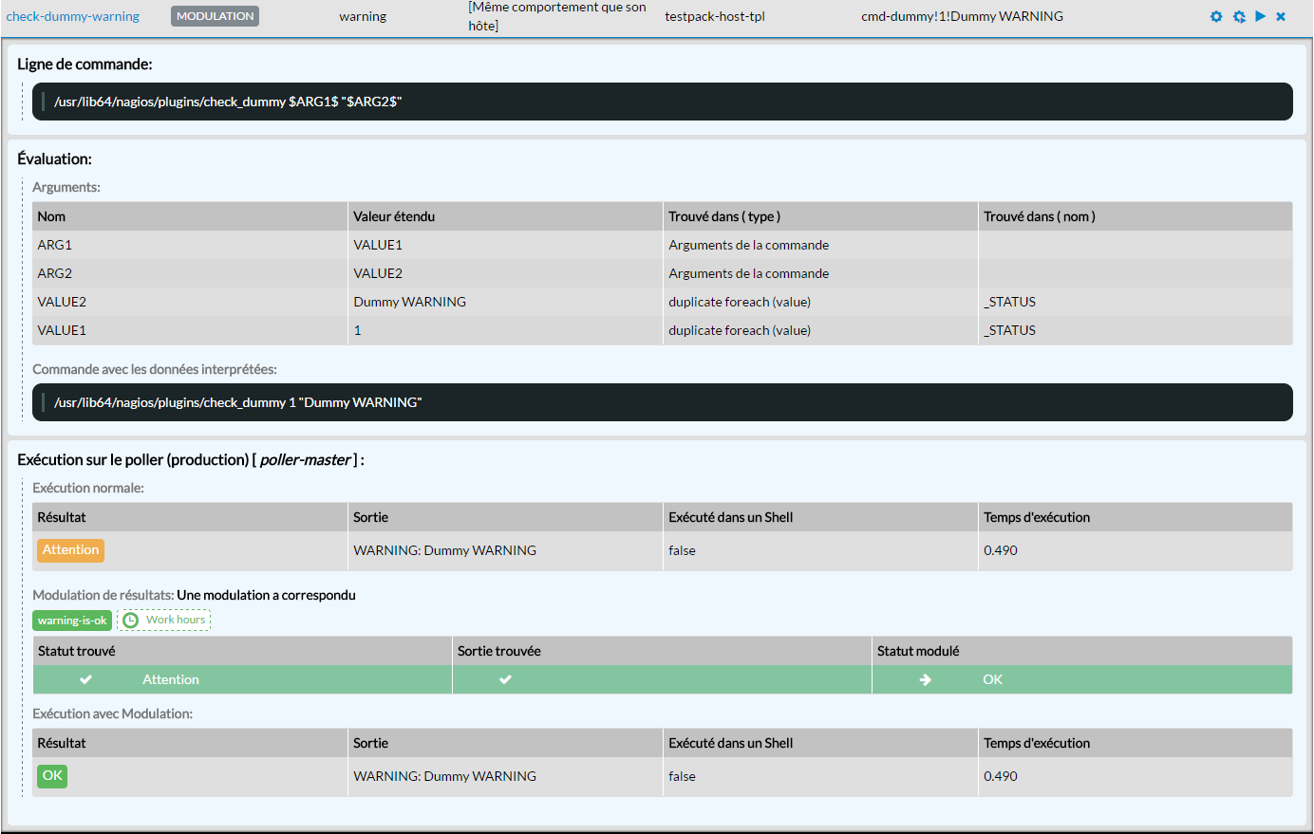The image size is (1314, 834).
Task: Click the green OK result badge
Action: click(x=52, y=776)
